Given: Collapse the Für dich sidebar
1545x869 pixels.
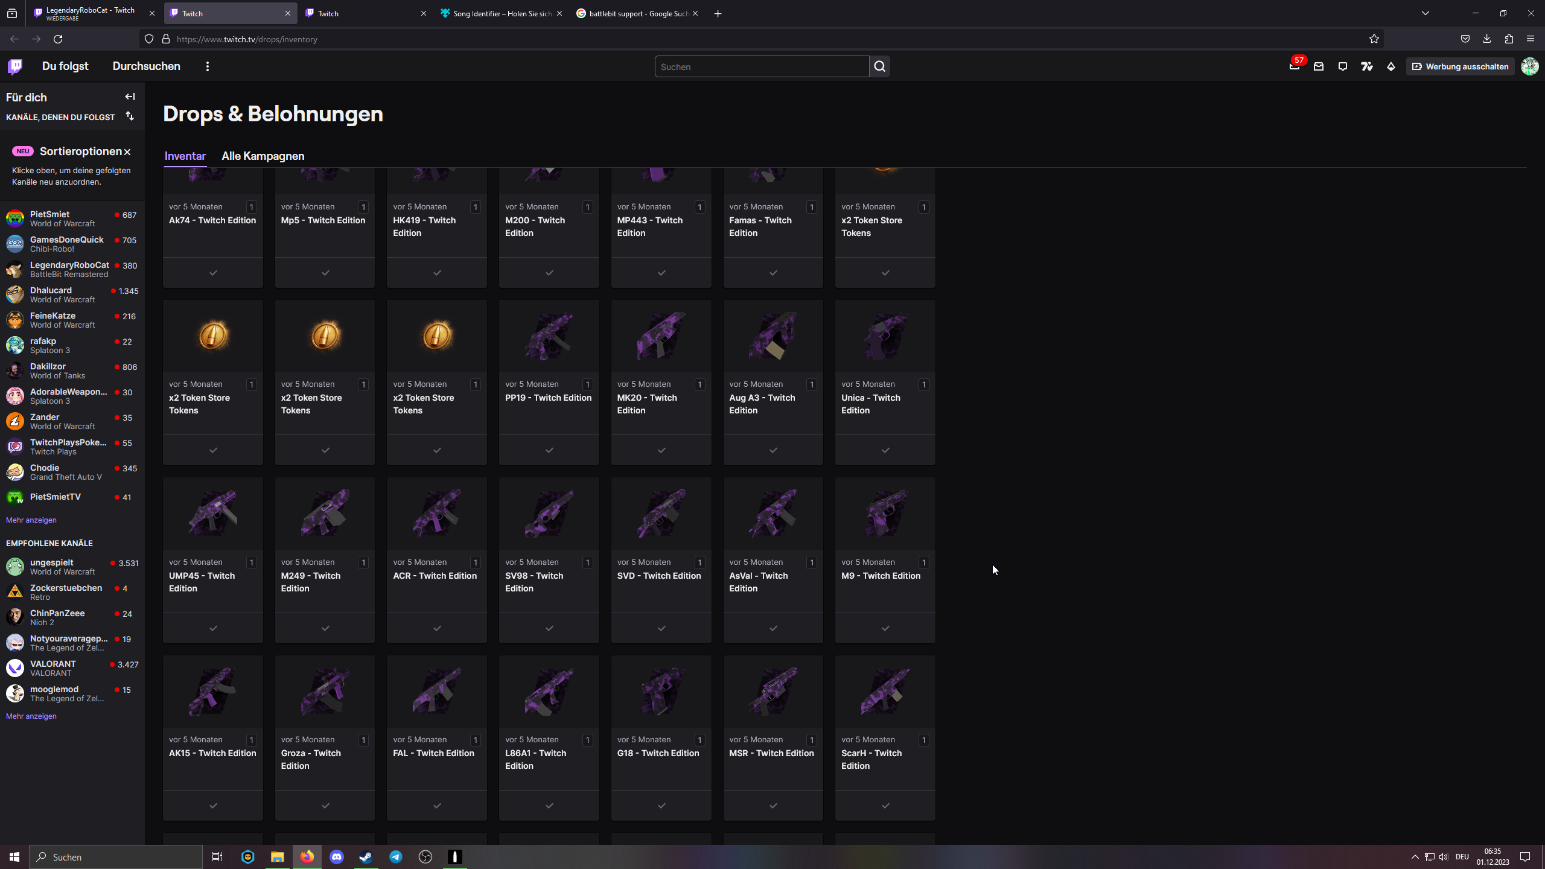Looking at the screenshot, I should [130, 97].
